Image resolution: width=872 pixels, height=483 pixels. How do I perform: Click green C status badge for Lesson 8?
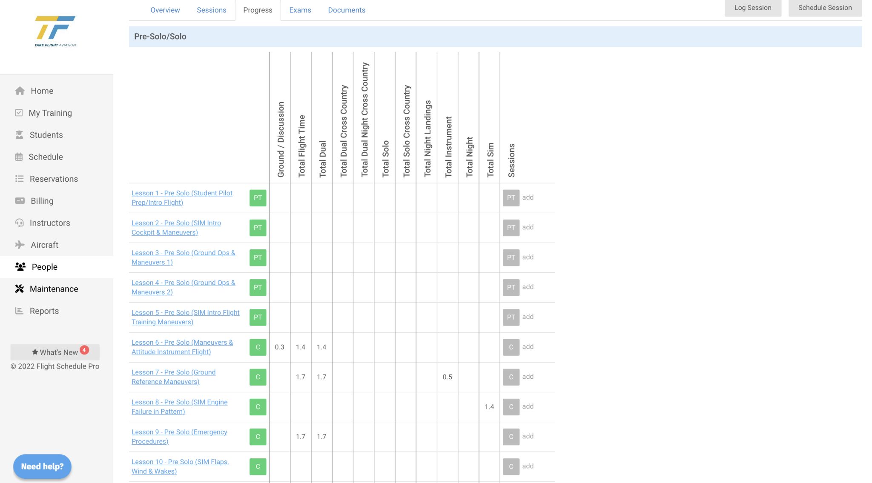(x=258, y=407)
